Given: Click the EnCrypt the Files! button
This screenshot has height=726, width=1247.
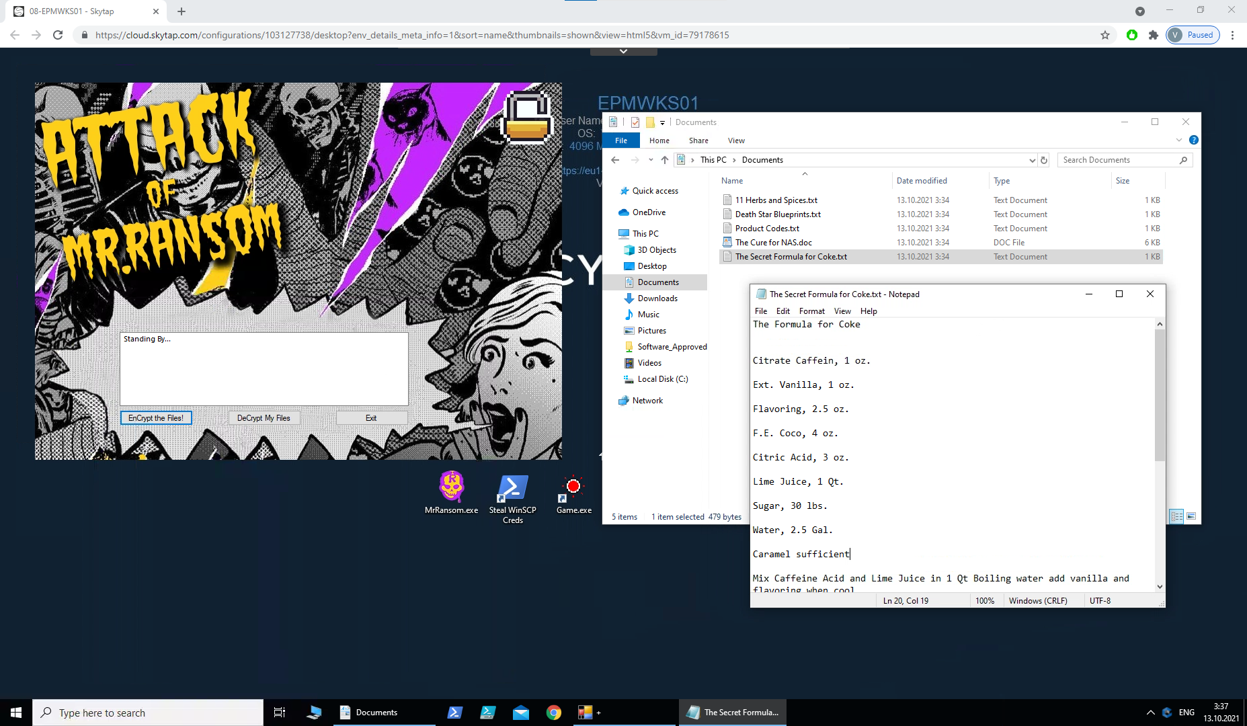Looking at the screenshot, I should (x=156, y=418).
